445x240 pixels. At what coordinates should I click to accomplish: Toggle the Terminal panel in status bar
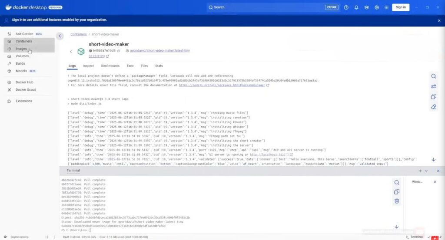click(x=414, y=237)
